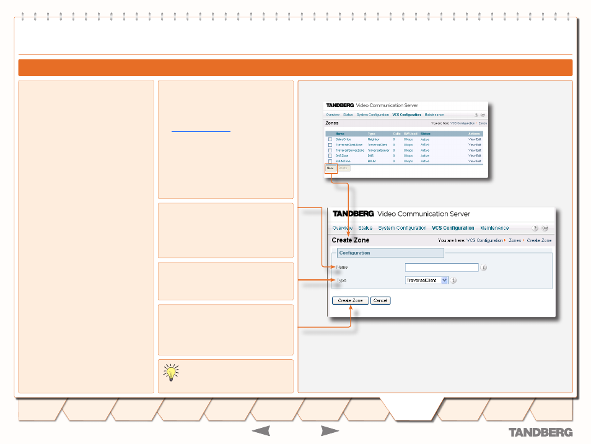
Task: Show the info icon beside the Type dropdown
Action: (453, 280)
